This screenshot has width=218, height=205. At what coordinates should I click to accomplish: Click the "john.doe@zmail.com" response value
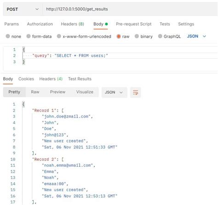[x=66, y=117]
